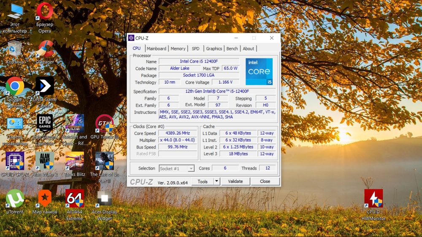This screenshot has height=237, width=422.
Task: Select the Ratchet and Clank shortcut
Action: [x=75, y=130]
